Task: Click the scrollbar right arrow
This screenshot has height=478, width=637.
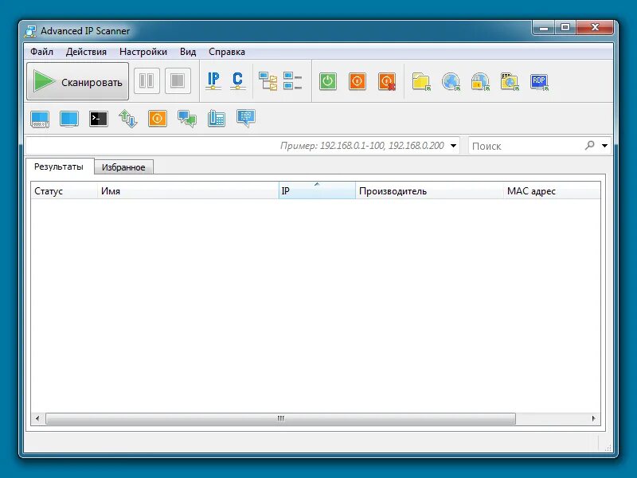Action: point(593,418)
